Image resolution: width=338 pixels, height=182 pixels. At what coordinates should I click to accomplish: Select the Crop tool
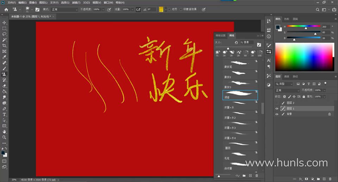coord(4,45)
